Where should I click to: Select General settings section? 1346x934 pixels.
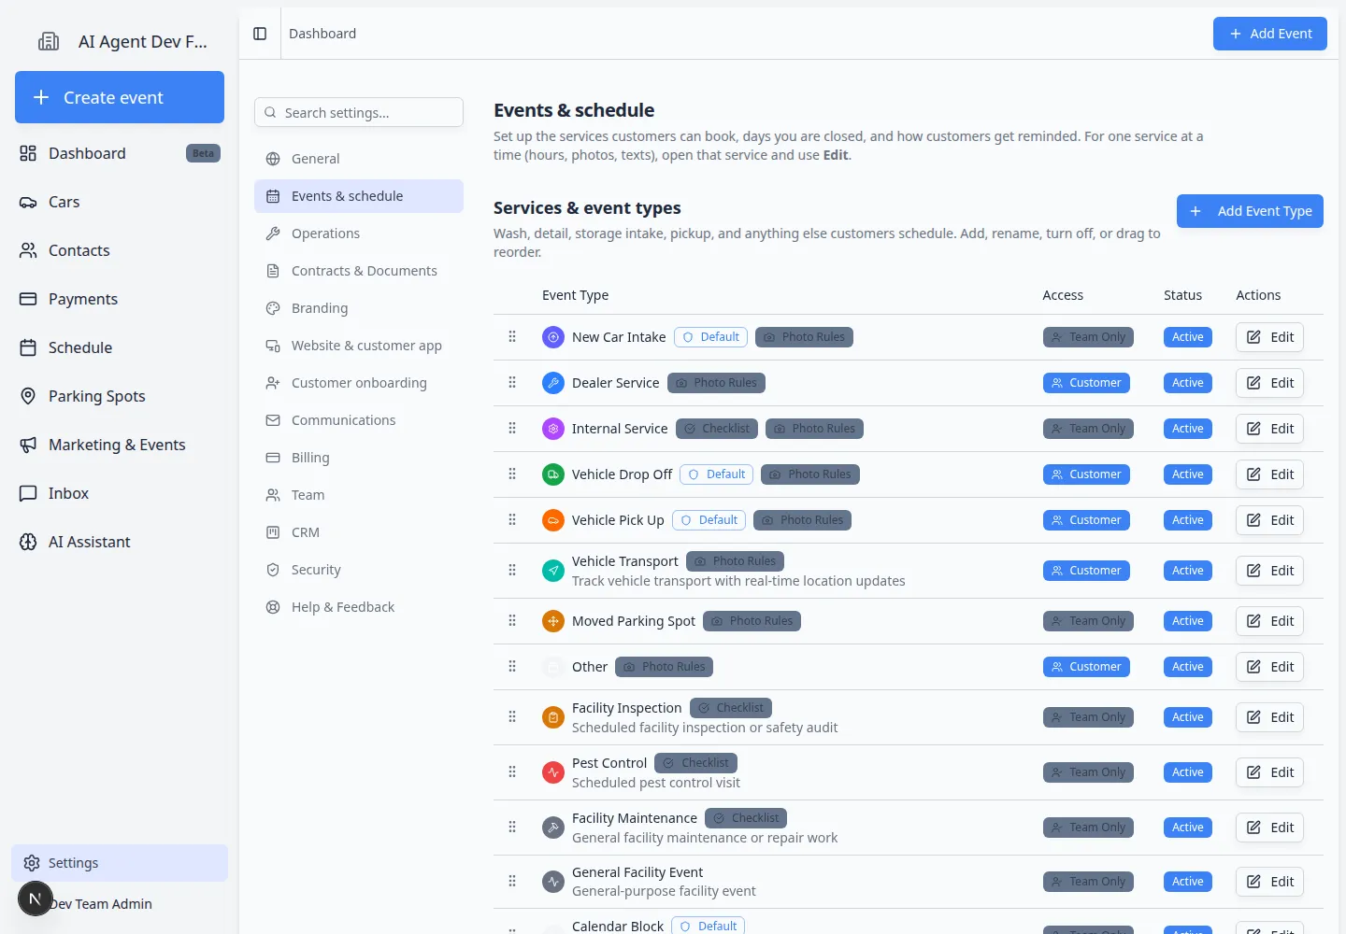coord(359,159)
